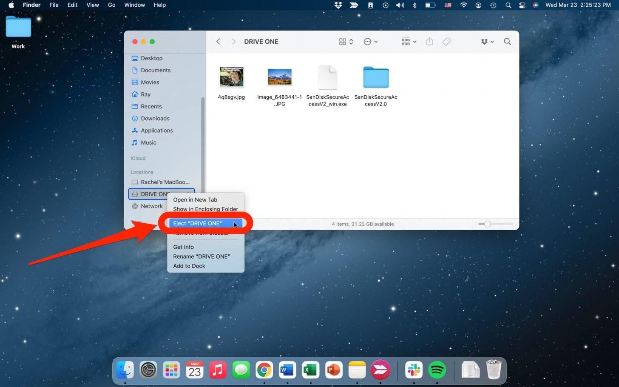The height and width of the screenshot is (387, 619).
Task: Go back using the back arrow
Action: [x=218, y=41]
